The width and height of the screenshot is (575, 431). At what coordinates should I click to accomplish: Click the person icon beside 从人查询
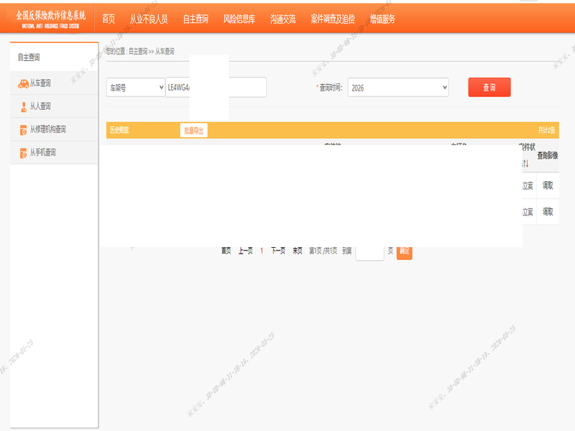pos(24,107)
